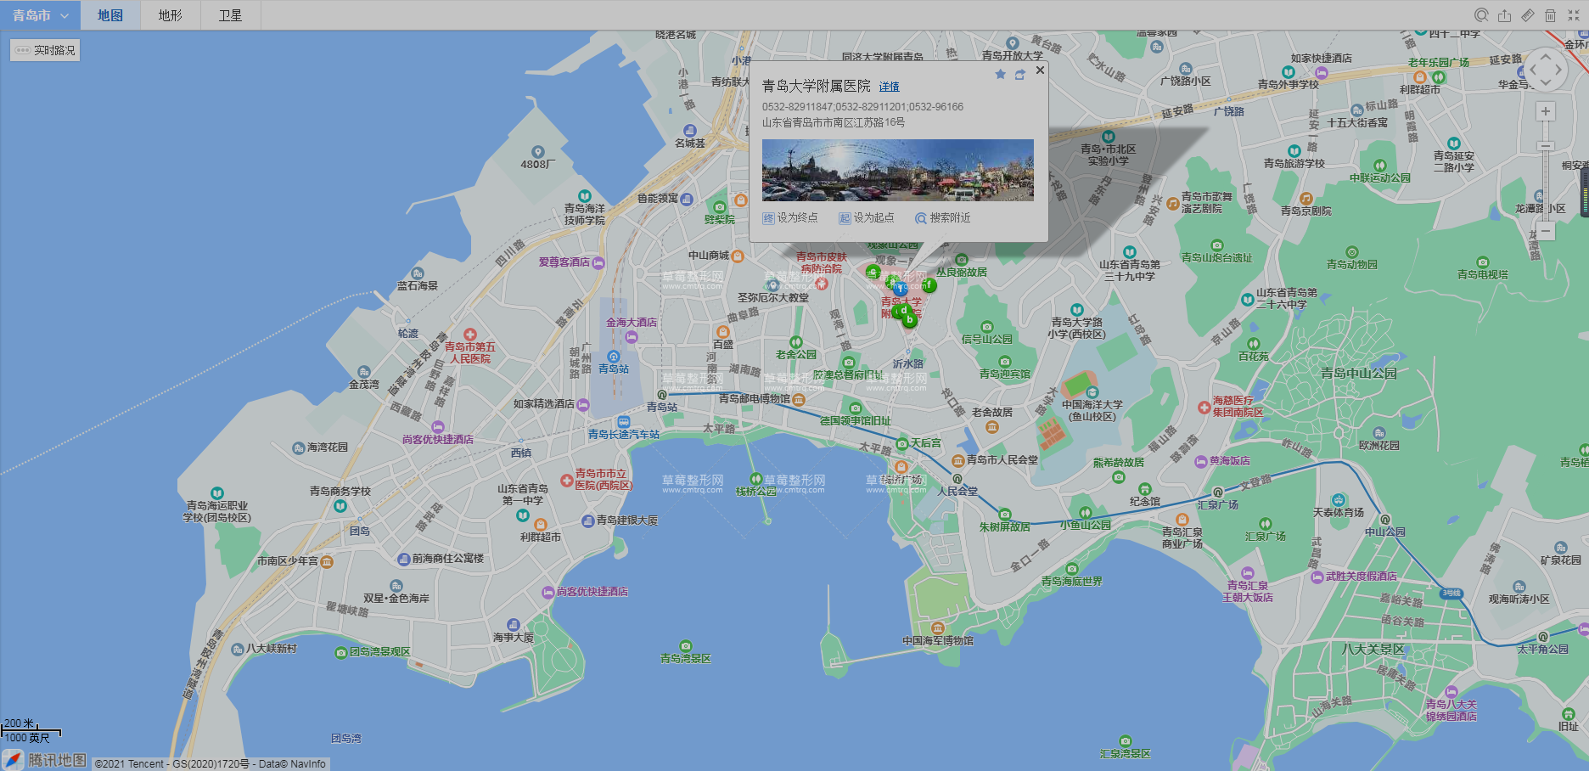Open the street view panorama thumbnail
Screen dimensions: 1589x771
pos(897,170)
